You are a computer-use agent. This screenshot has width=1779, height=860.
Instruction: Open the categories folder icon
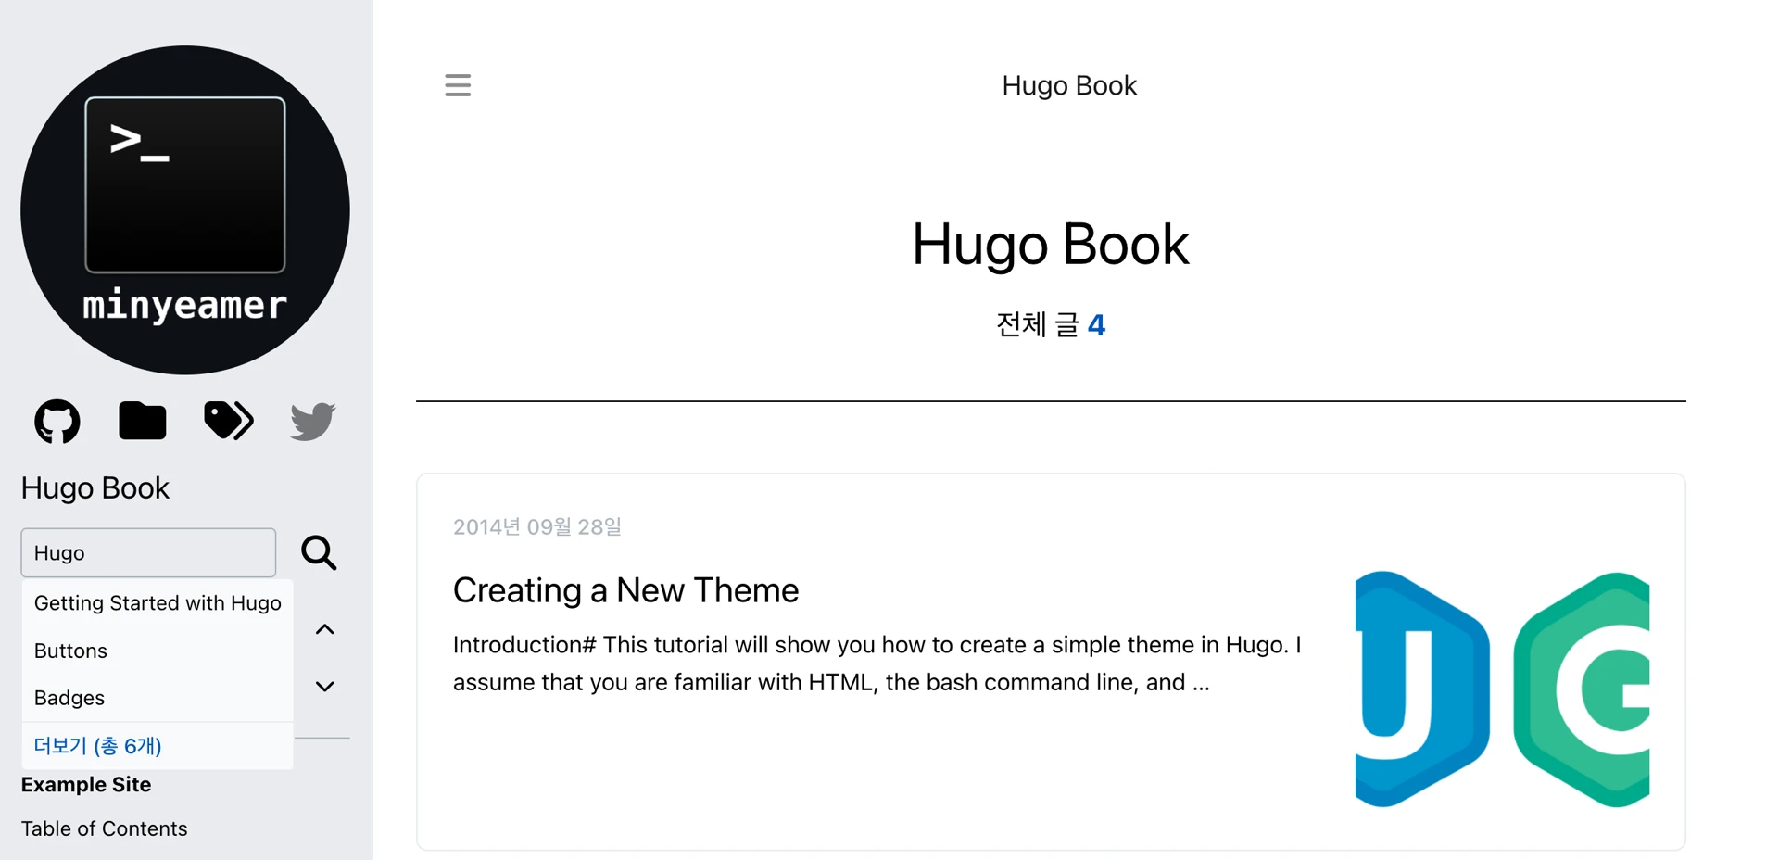pos(143,422)
